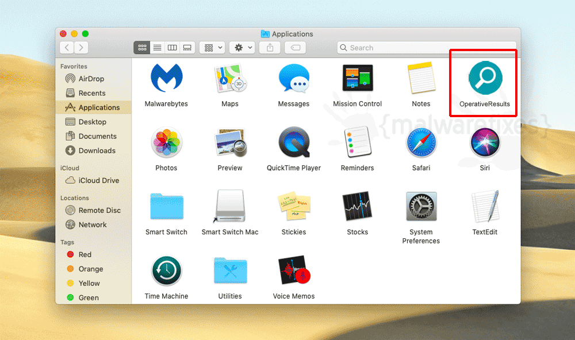Open System Preferences gear icon
Viewport: 575px width, 340px height.
[x=421, y=206]
